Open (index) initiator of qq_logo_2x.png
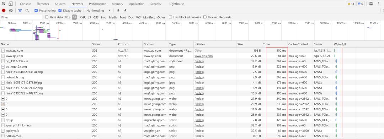This screenshot has width=384, height=139. pyautogui.click(x=199, y=66)
